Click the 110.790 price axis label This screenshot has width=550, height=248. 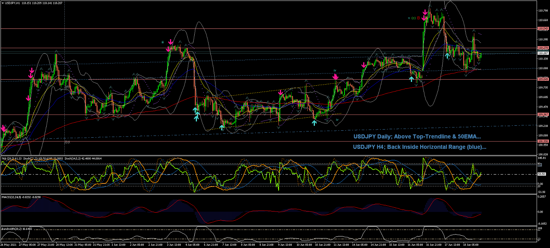tap(543, 11)
